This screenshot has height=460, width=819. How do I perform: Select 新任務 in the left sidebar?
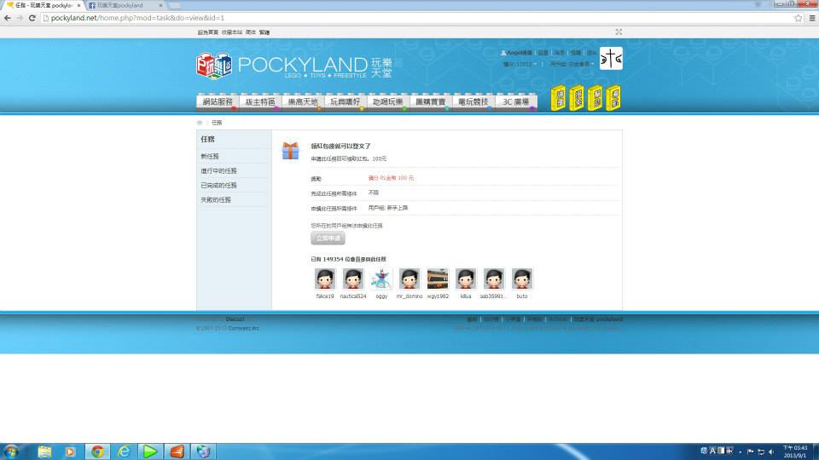click(x=210, y=157)
